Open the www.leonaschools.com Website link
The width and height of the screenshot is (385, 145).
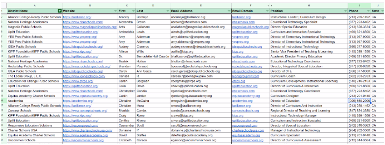tap(84, 76)
